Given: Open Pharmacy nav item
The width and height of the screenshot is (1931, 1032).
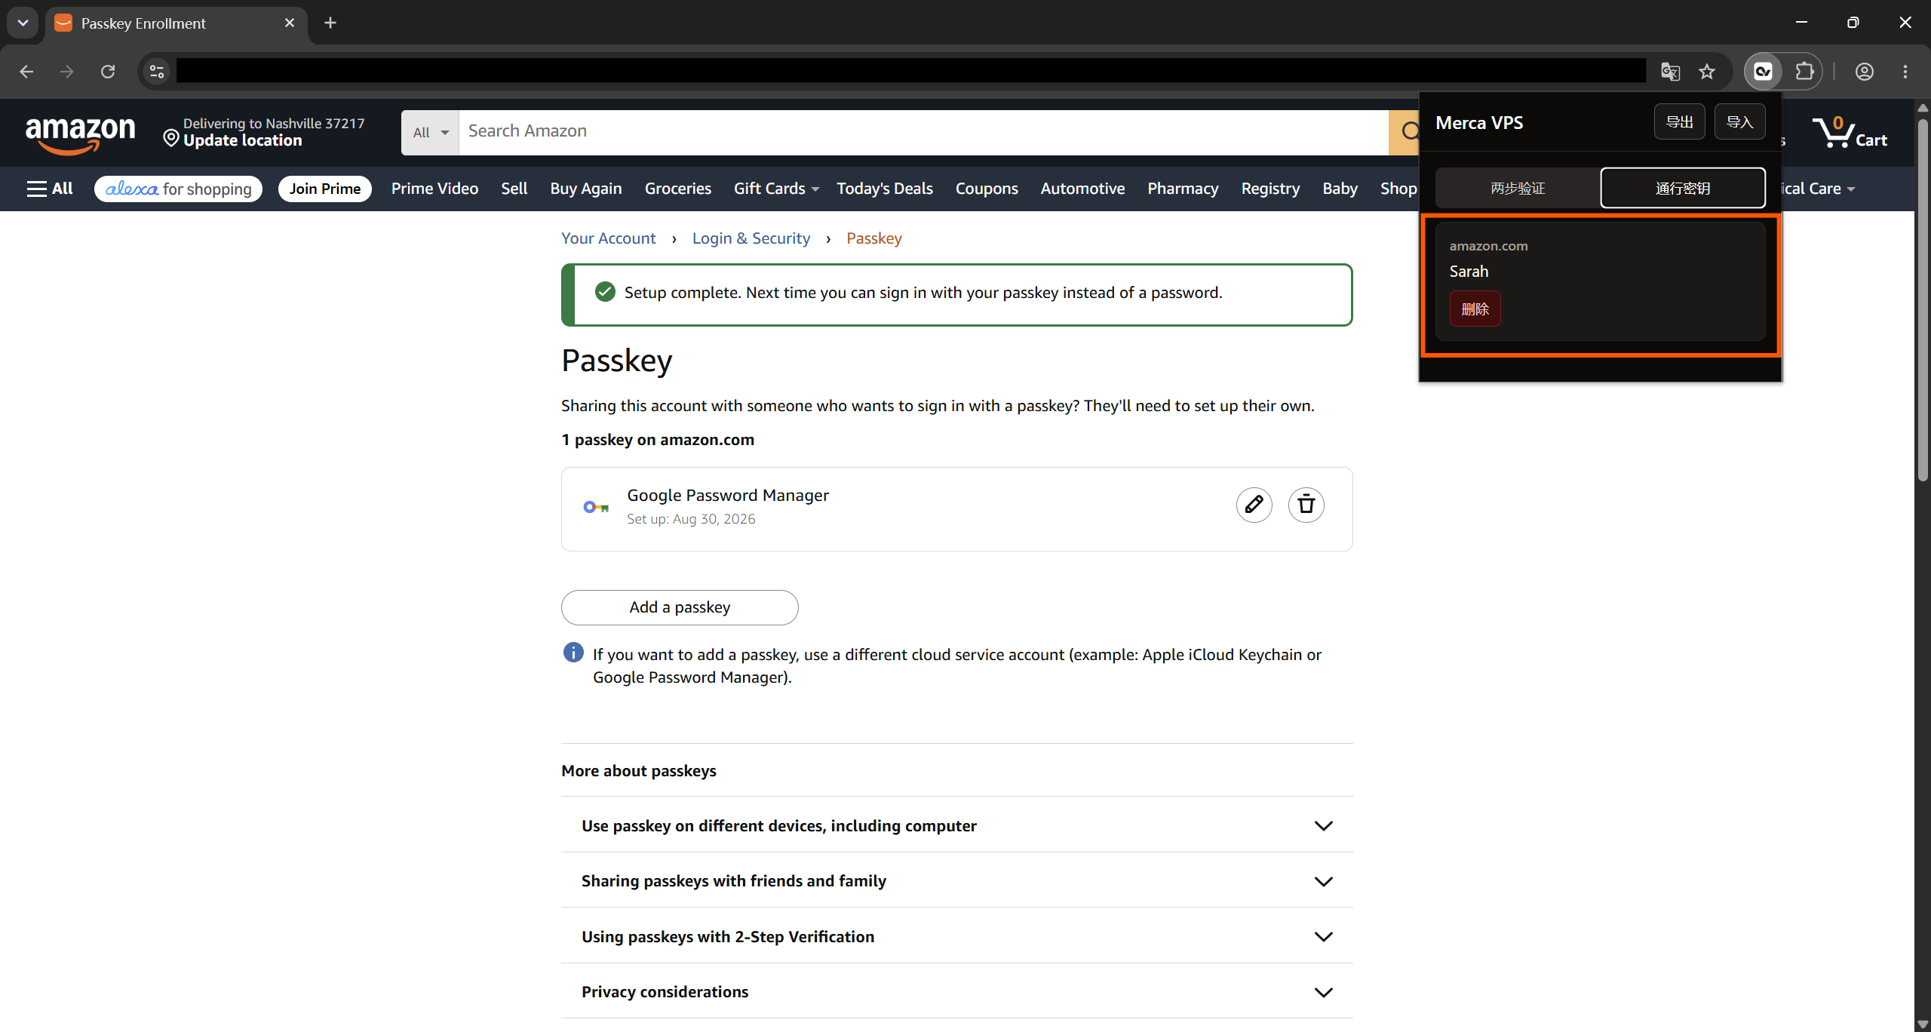Looking at the screenshot, I should 1183,189.
